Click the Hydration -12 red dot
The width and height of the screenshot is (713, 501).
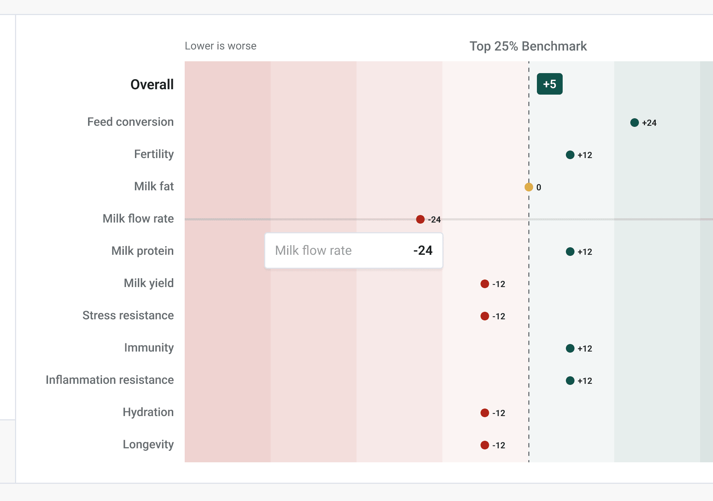pos(485,413)
